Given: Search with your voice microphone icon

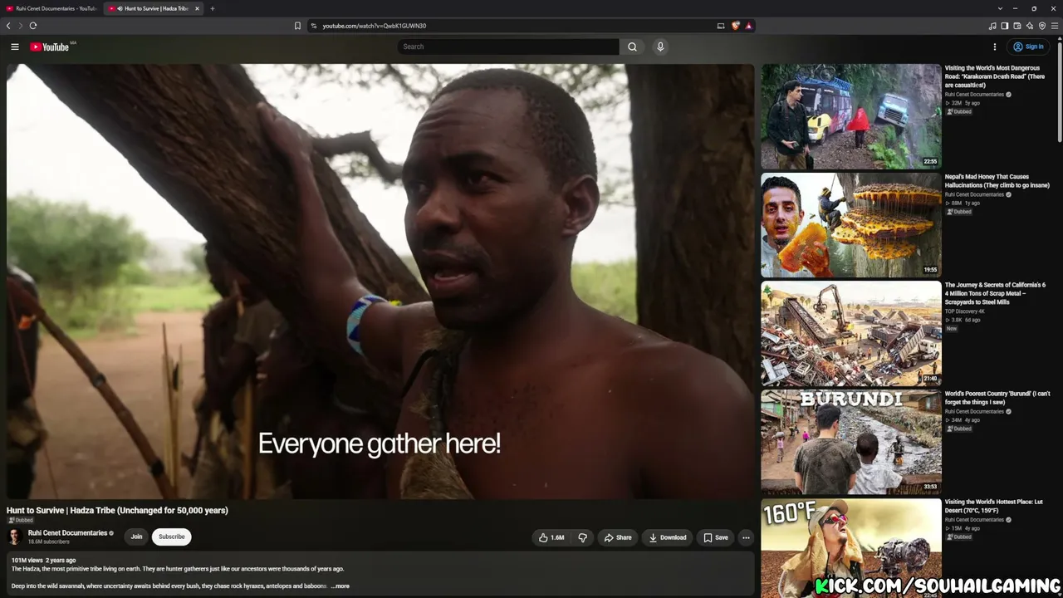Looking at the screenshot, I should 660,47.
